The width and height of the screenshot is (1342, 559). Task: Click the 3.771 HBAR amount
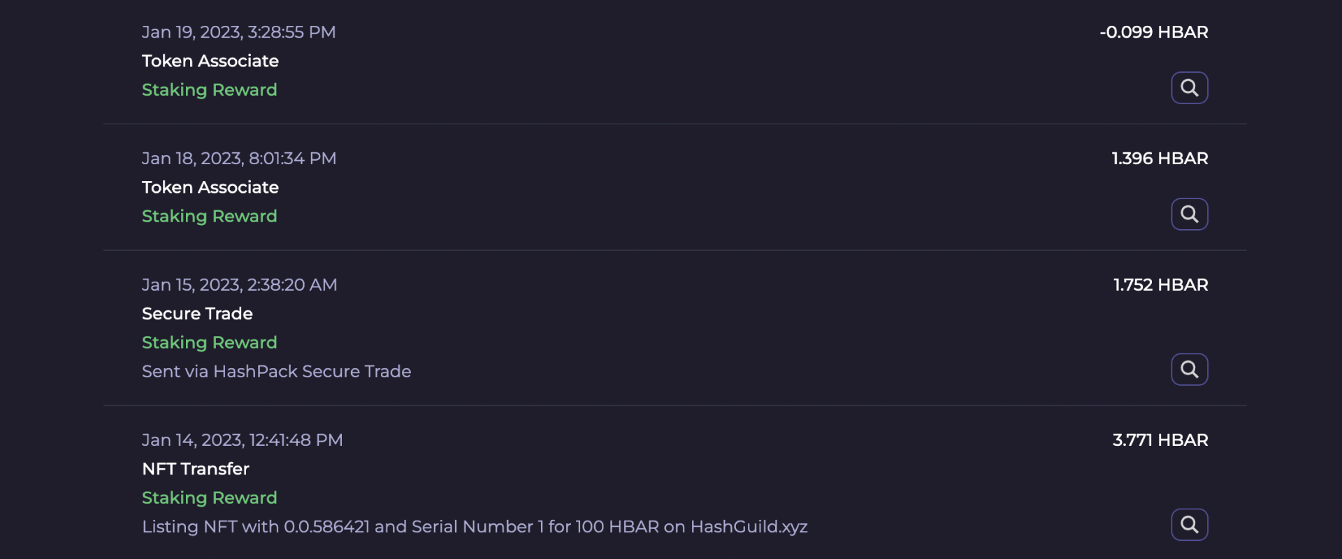pyautogui.click(x=1160, y=440)
